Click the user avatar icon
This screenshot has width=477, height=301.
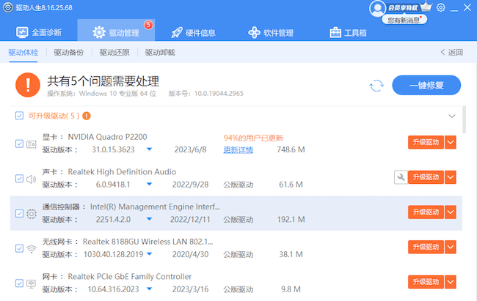pos(377,8)
